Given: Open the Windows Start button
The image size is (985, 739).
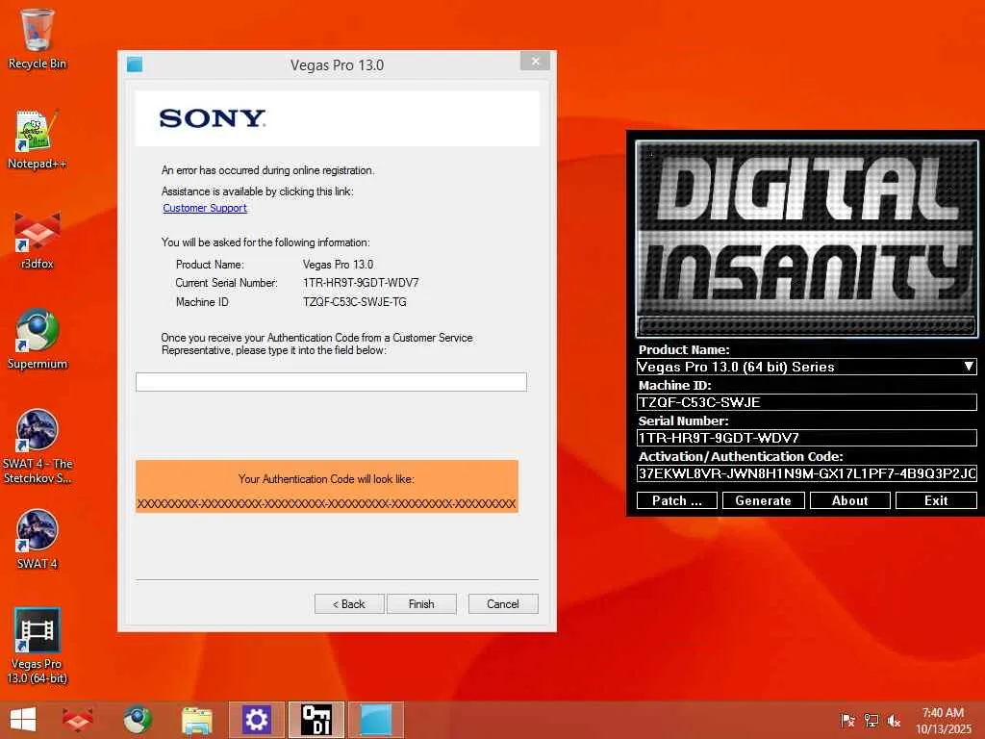Looking at the screenshot, I should pyautogui.click(x=23, y=720).
